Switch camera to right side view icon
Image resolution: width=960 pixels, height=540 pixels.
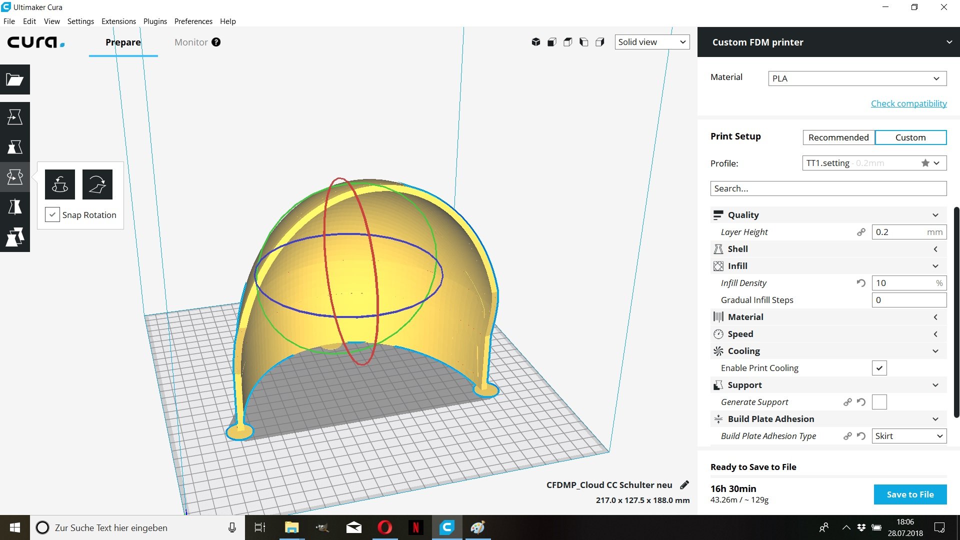click(x=600, y=42)
